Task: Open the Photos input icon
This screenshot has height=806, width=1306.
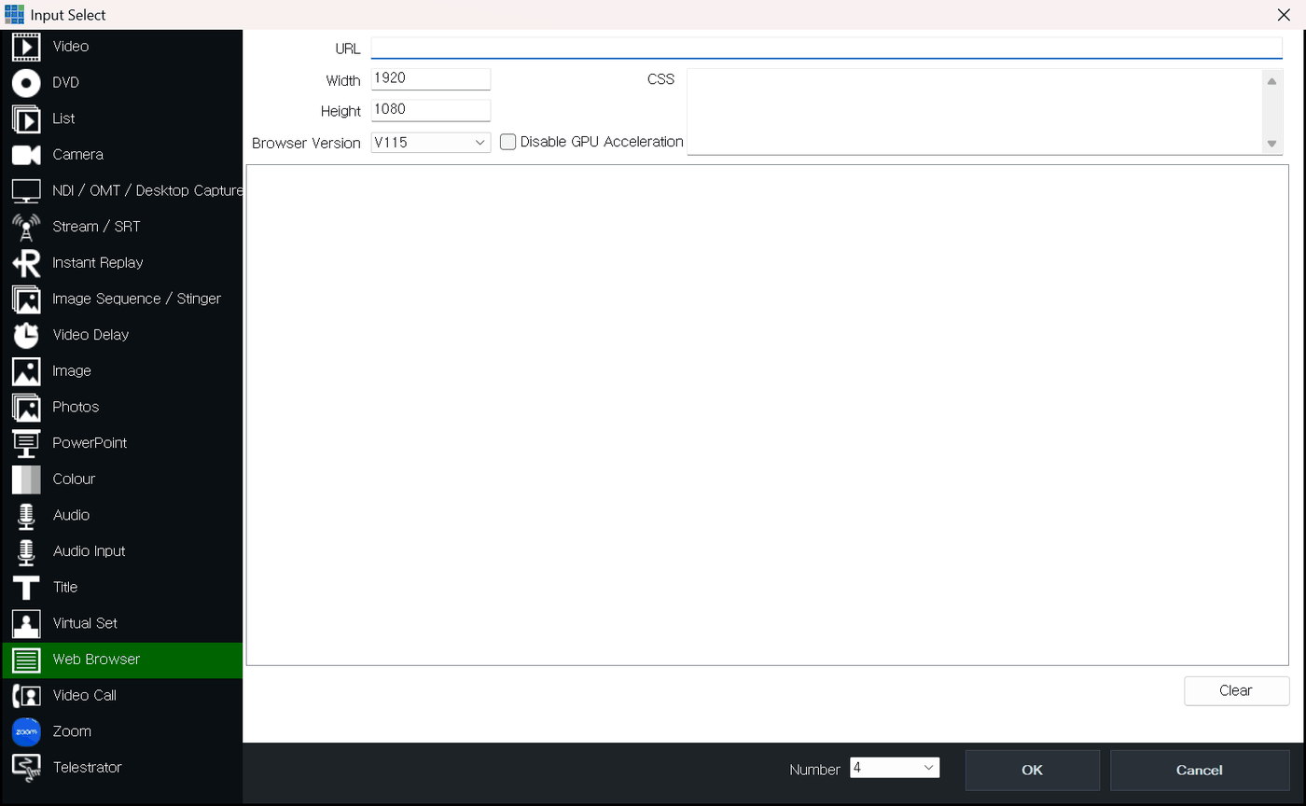Action: (x=26, y=408)
